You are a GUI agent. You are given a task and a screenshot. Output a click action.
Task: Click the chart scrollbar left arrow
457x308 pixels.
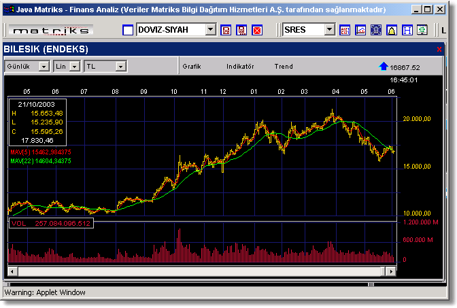10,271
